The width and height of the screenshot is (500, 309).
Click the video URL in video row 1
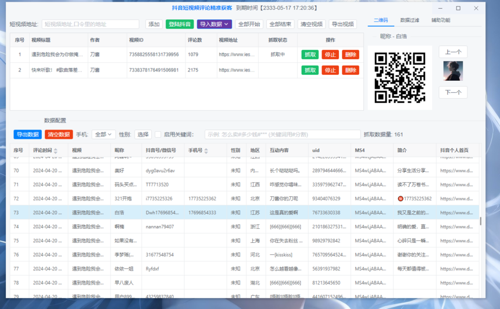click(x=237, y=55)
